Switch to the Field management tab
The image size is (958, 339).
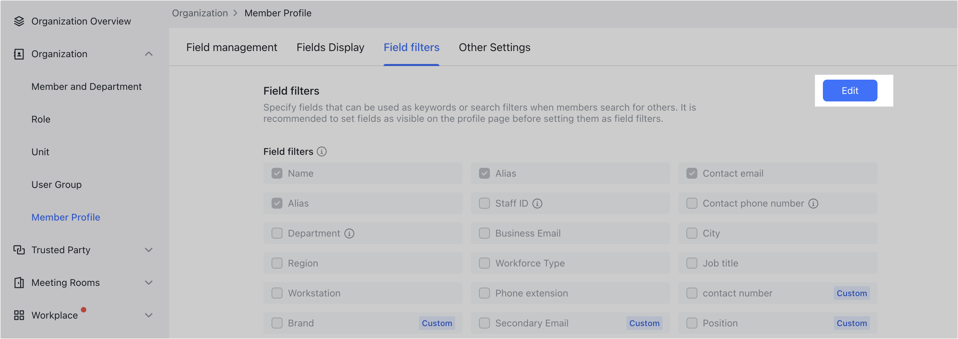[x=231, y=47]
